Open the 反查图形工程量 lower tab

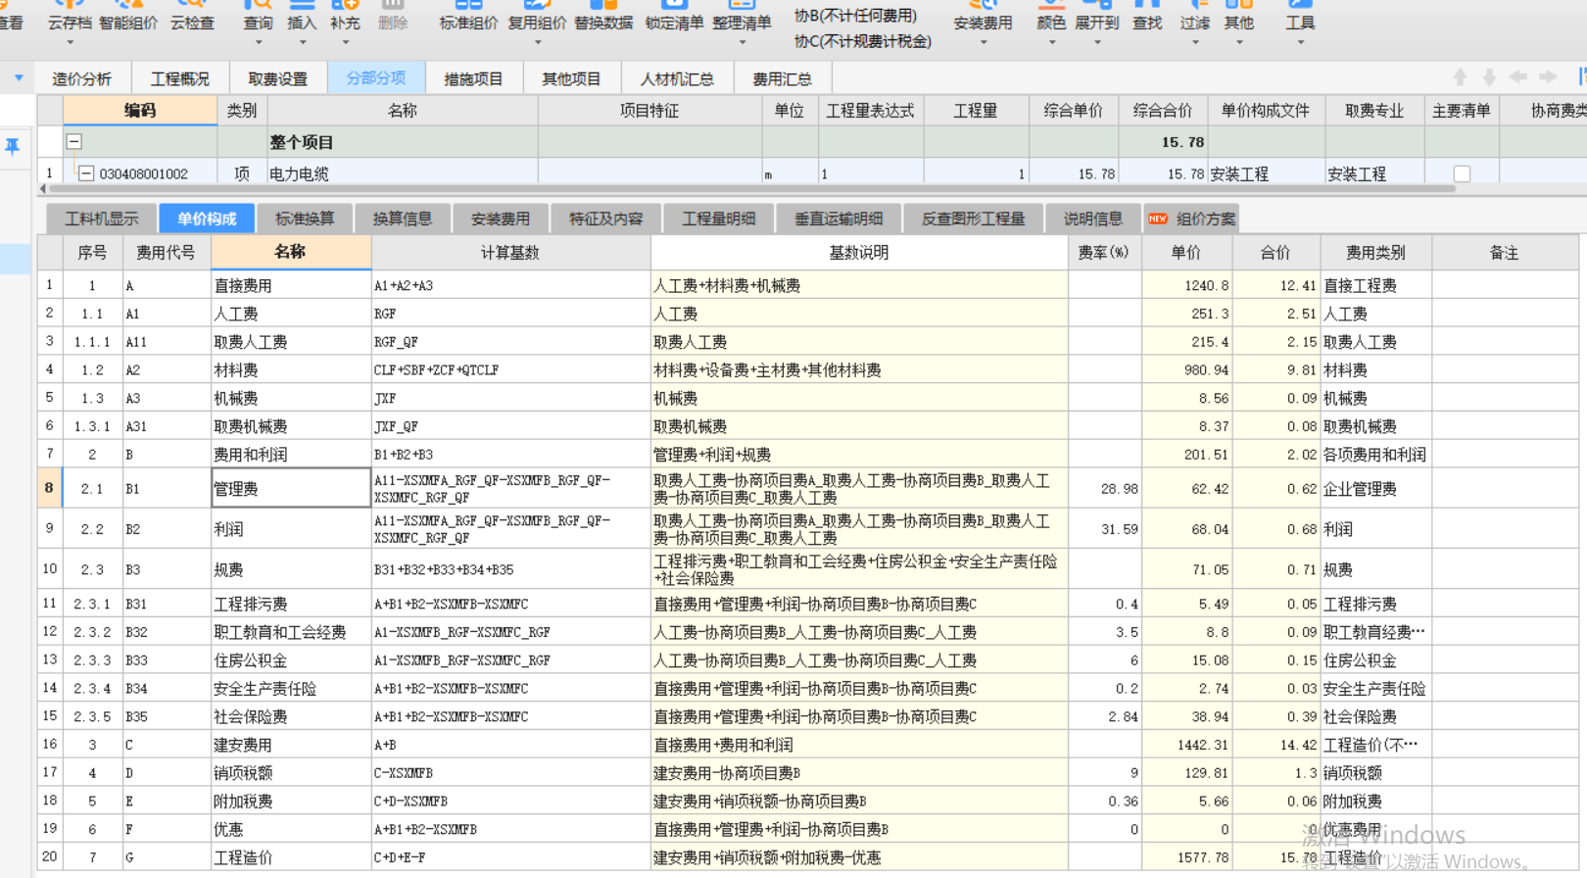click(x=973, y=219)
